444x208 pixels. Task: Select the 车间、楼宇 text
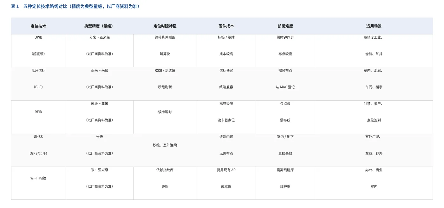(x=374, y=87)
